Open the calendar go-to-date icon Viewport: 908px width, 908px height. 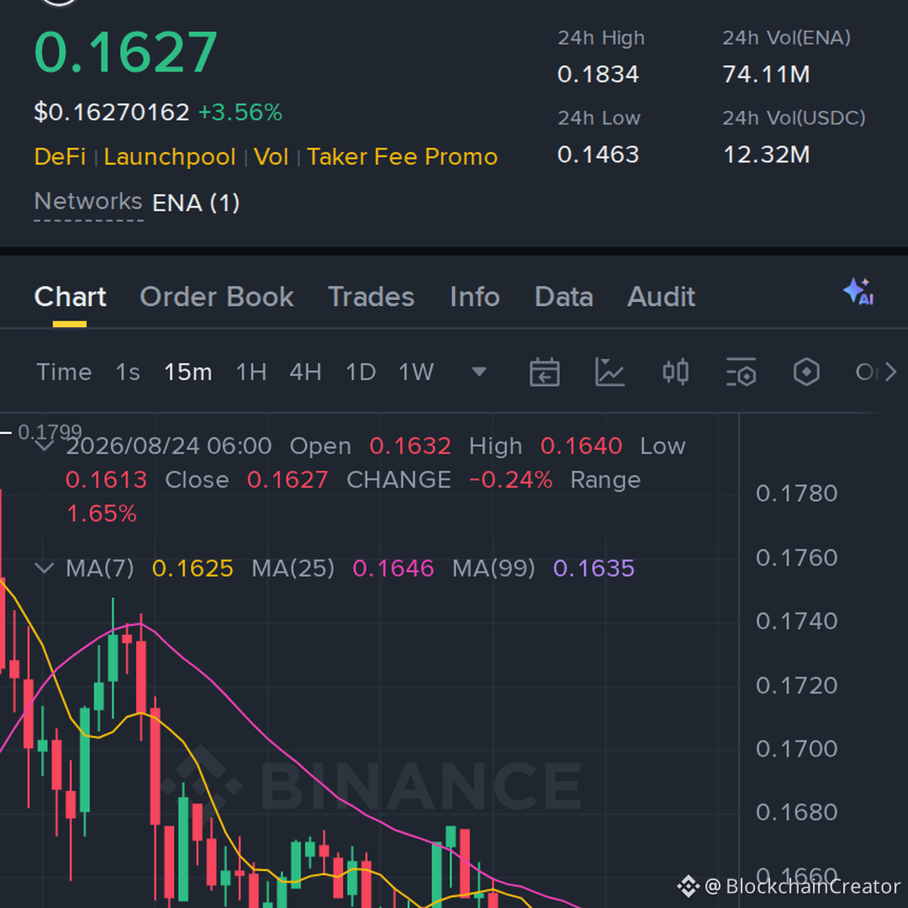coord(544,372)
